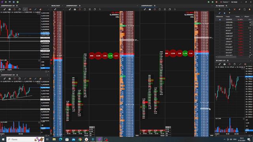Click red 122K trade bubble in middle panel

coord(98,56)
